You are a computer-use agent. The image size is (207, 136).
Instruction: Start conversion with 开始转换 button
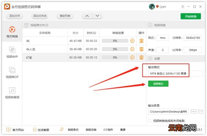(x=191, y=16)
